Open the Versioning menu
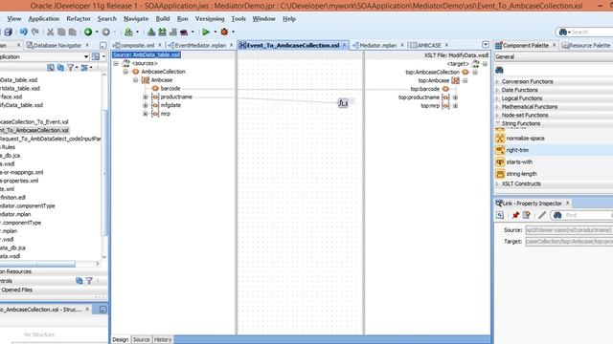This screenshot has height=344, width=613. pyautogui.click(x=210, y=19)
